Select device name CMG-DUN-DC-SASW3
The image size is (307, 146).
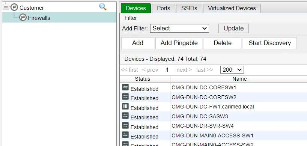click(200, 116)
